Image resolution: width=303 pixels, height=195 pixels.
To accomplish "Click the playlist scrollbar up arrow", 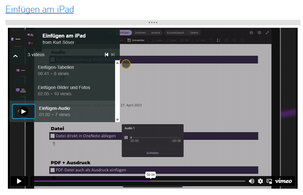I will click(x=117, y=63).
